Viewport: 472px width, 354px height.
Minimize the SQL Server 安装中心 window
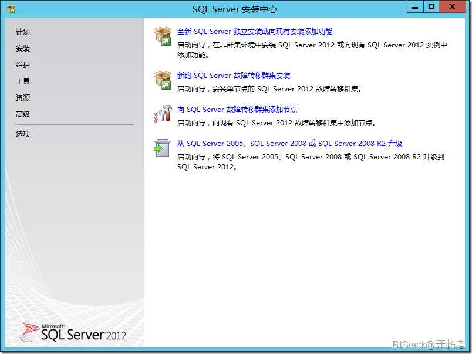coord(415,6)
